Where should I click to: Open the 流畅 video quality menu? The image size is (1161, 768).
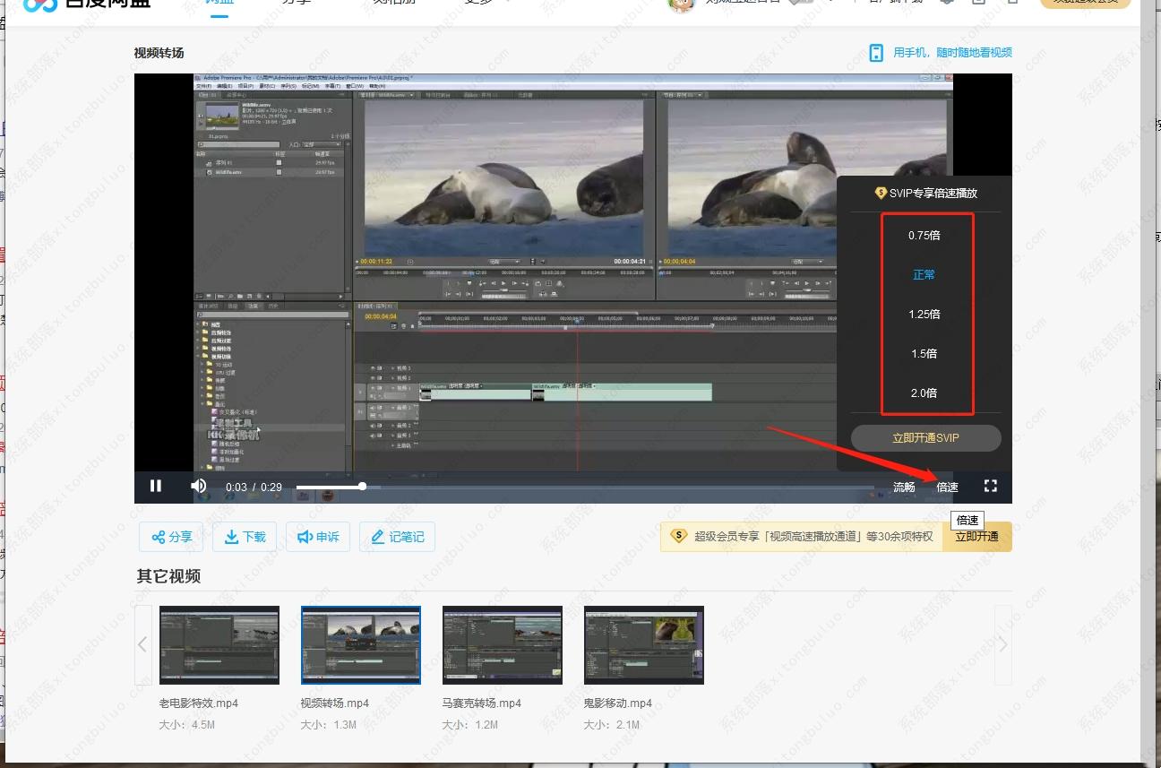pyautogui.click(x=904, y=487)
